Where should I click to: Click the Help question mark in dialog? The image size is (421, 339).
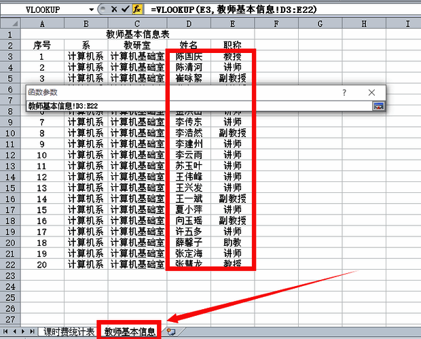[344, 92]
